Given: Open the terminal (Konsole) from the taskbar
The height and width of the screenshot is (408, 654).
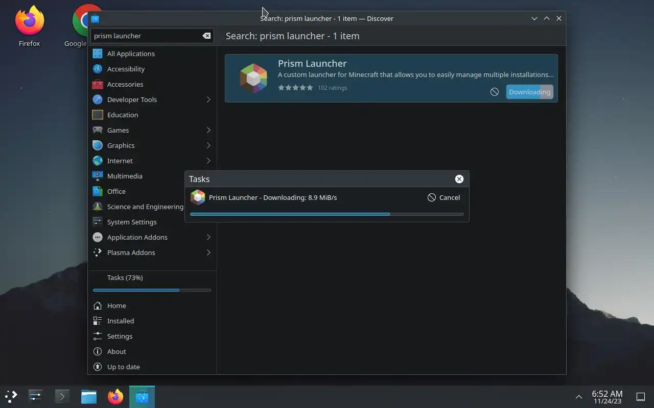Looking at the screenshot, I should 62,396.
